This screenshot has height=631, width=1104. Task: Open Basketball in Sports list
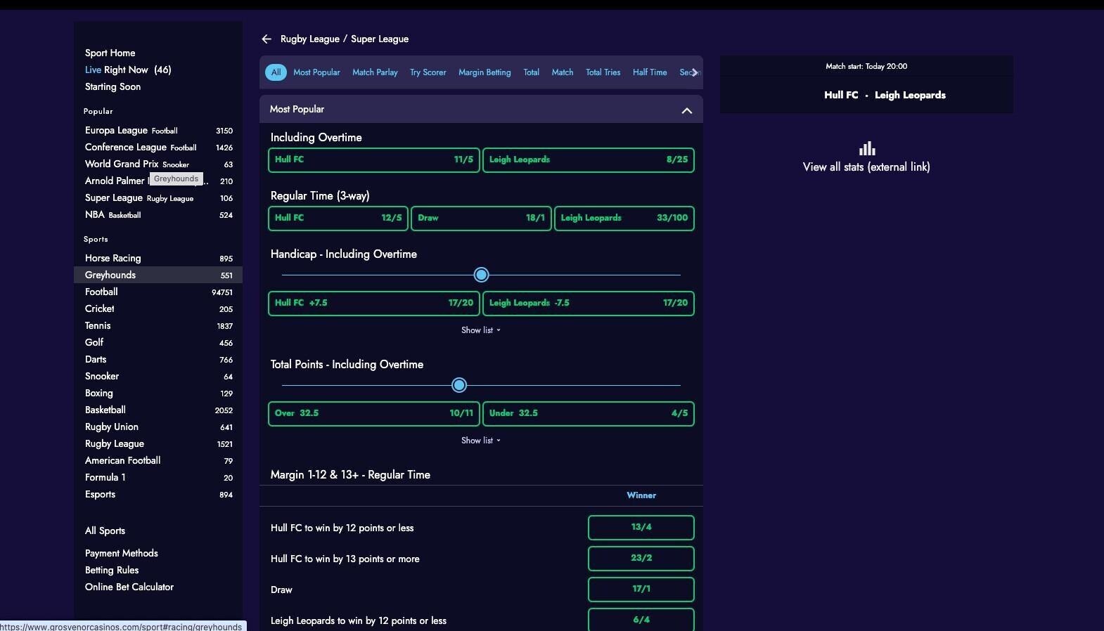(x=158, y=410)
